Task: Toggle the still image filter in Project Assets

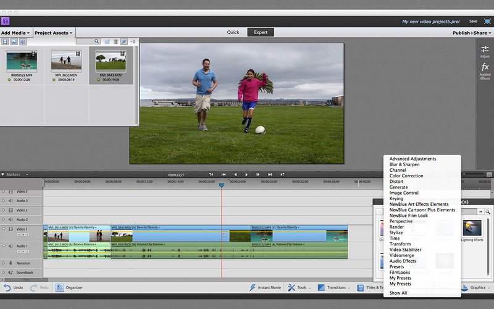Action: (14, 42)
